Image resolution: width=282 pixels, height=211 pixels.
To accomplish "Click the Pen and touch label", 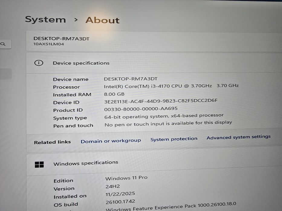I will [73, 126].
